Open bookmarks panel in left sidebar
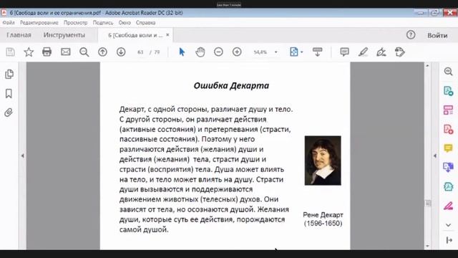Viewport: 458px width, 258px height. click(x=9, y=94)
